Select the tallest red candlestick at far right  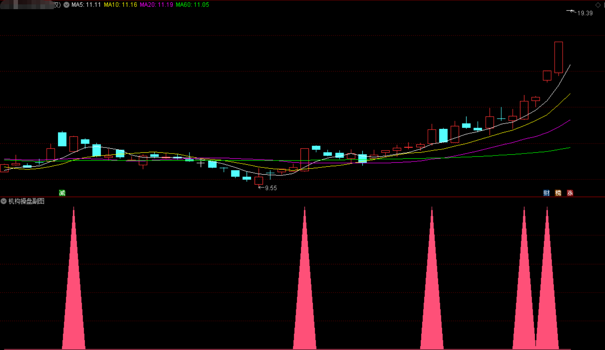(x=559, y=57)
